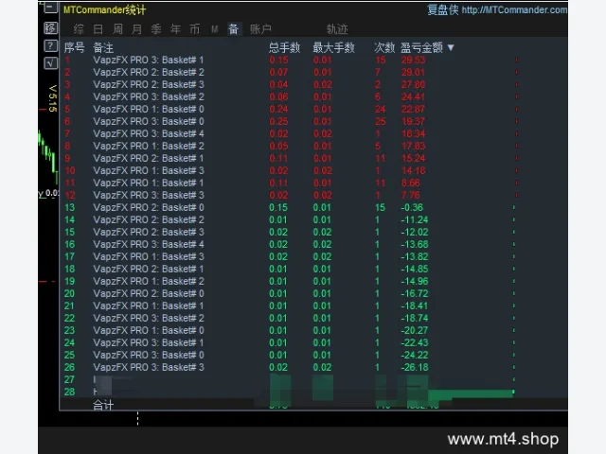Screen dimensions: 606x454
Task: Click row number 27
Action: point(69,379)
